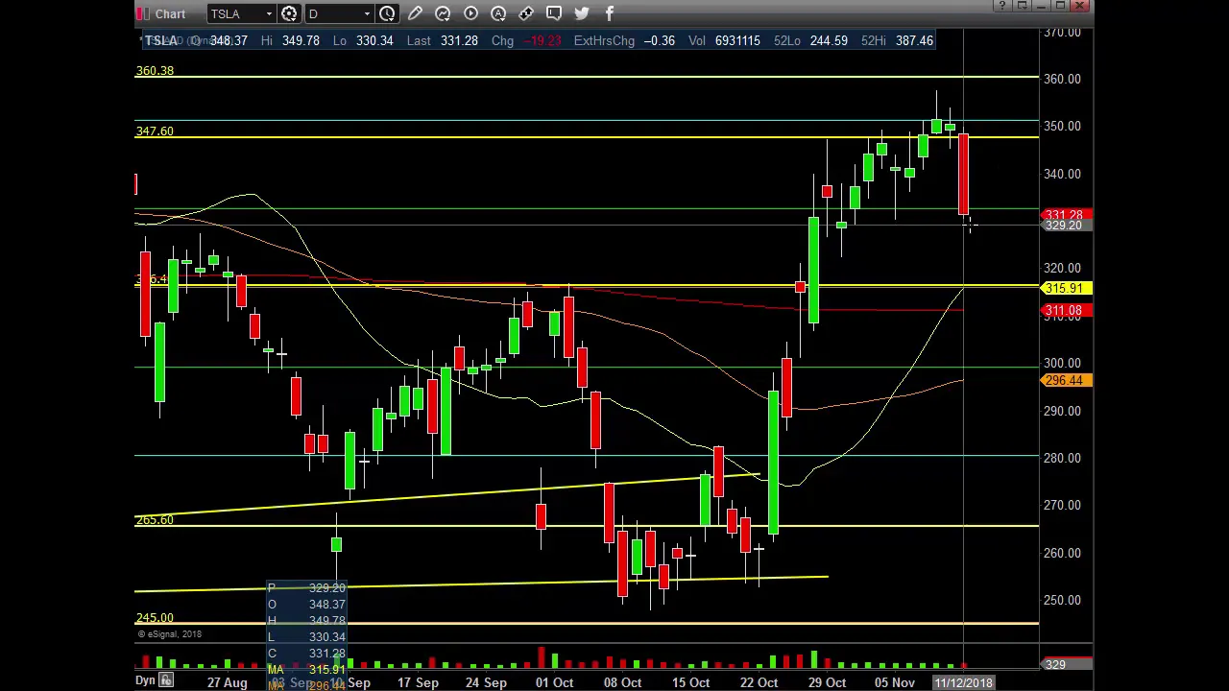
Task: Open the window layout dropdown icon
Action: point(1022,6)
